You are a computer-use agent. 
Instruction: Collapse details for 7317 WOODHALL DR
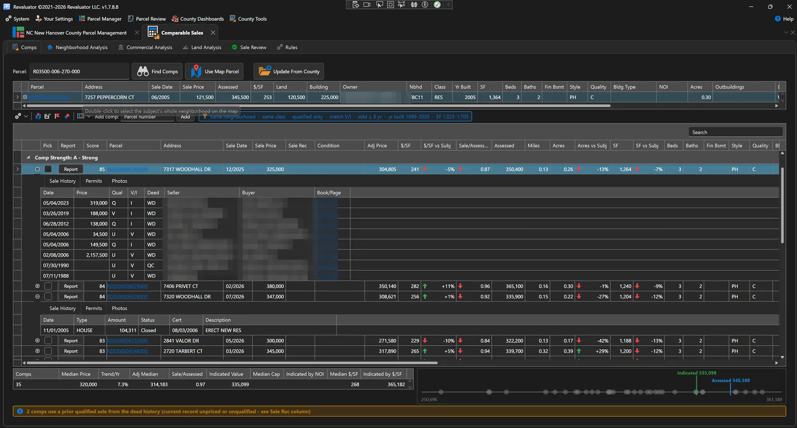pos(37,169)
